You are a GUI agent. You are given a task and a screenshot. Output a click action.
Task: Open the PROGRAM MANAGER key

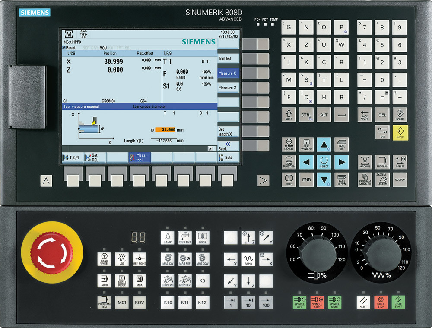(x=365, y=180)
